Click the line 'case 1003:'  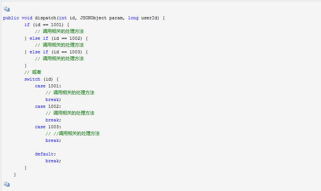pos(48,127)
